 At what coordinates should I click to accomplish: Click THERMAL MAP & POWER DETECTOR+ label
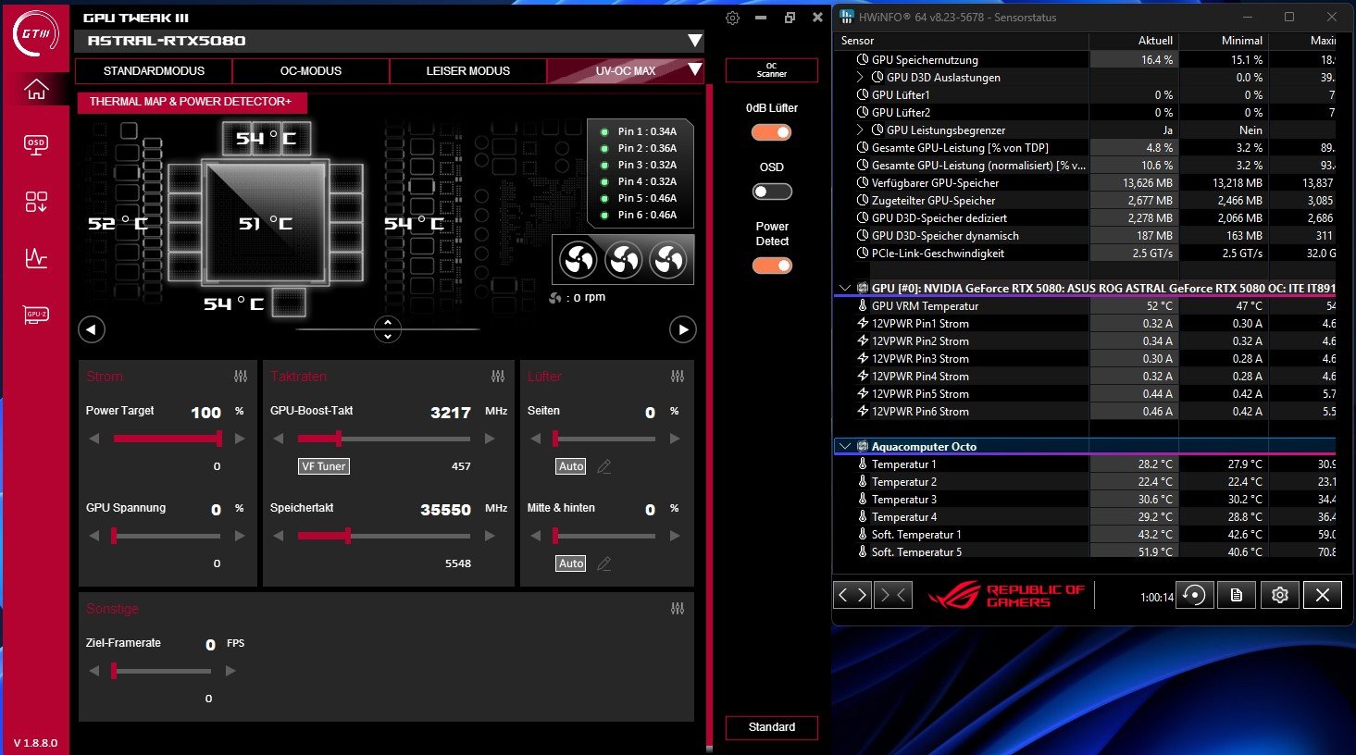tap(191, 102)
